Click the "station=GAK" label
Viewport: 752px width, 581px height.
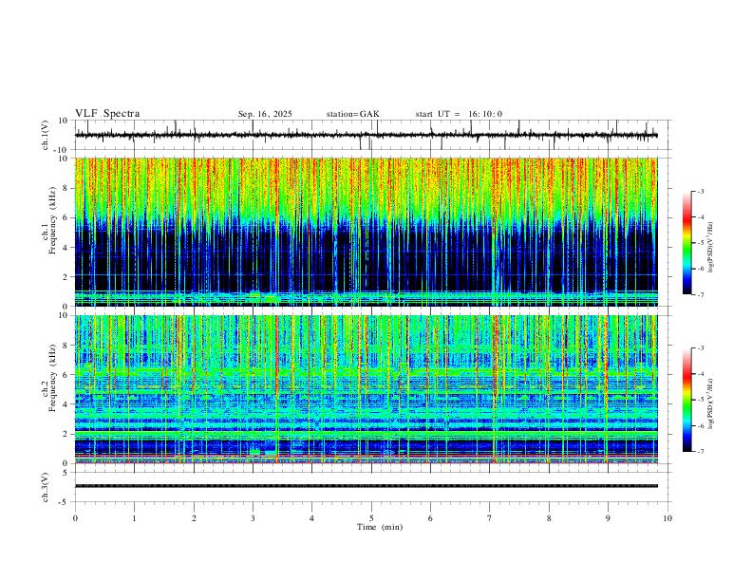352,114
